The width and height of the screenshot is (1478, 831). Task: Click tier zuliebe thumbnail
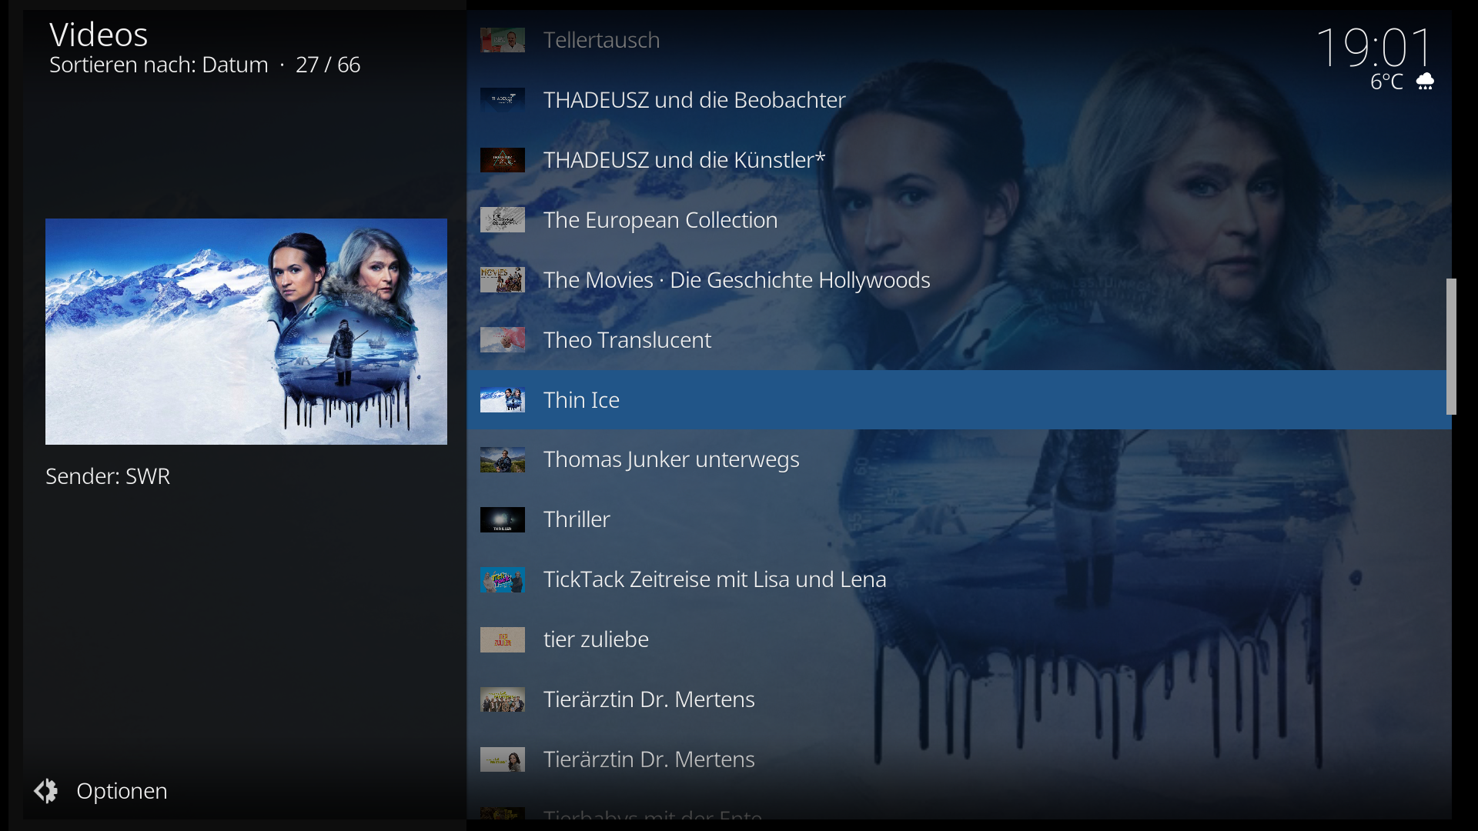[x=503, y=640]
